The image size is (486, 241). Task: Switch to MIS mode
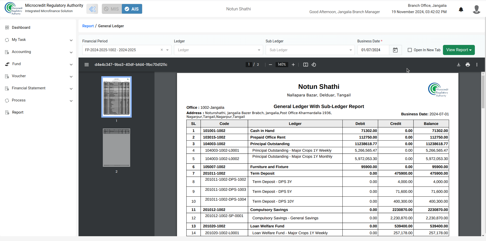pyautogui.click(x=112, y=9)
